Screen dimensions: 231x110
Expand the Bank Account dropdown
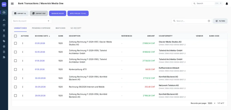pyautogui.click(x=32, y=21)
